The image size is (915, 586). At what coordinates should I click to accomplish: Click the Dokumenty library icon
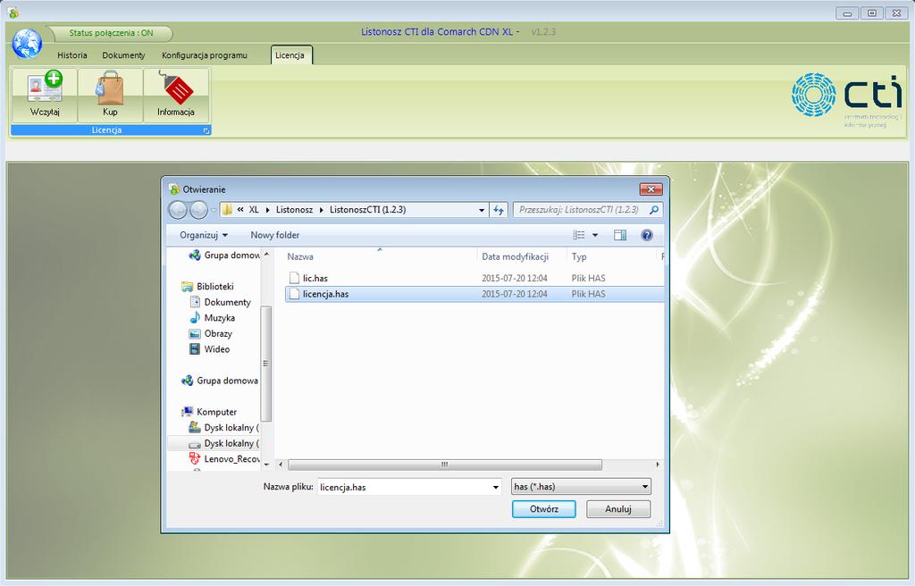point(195,302)
